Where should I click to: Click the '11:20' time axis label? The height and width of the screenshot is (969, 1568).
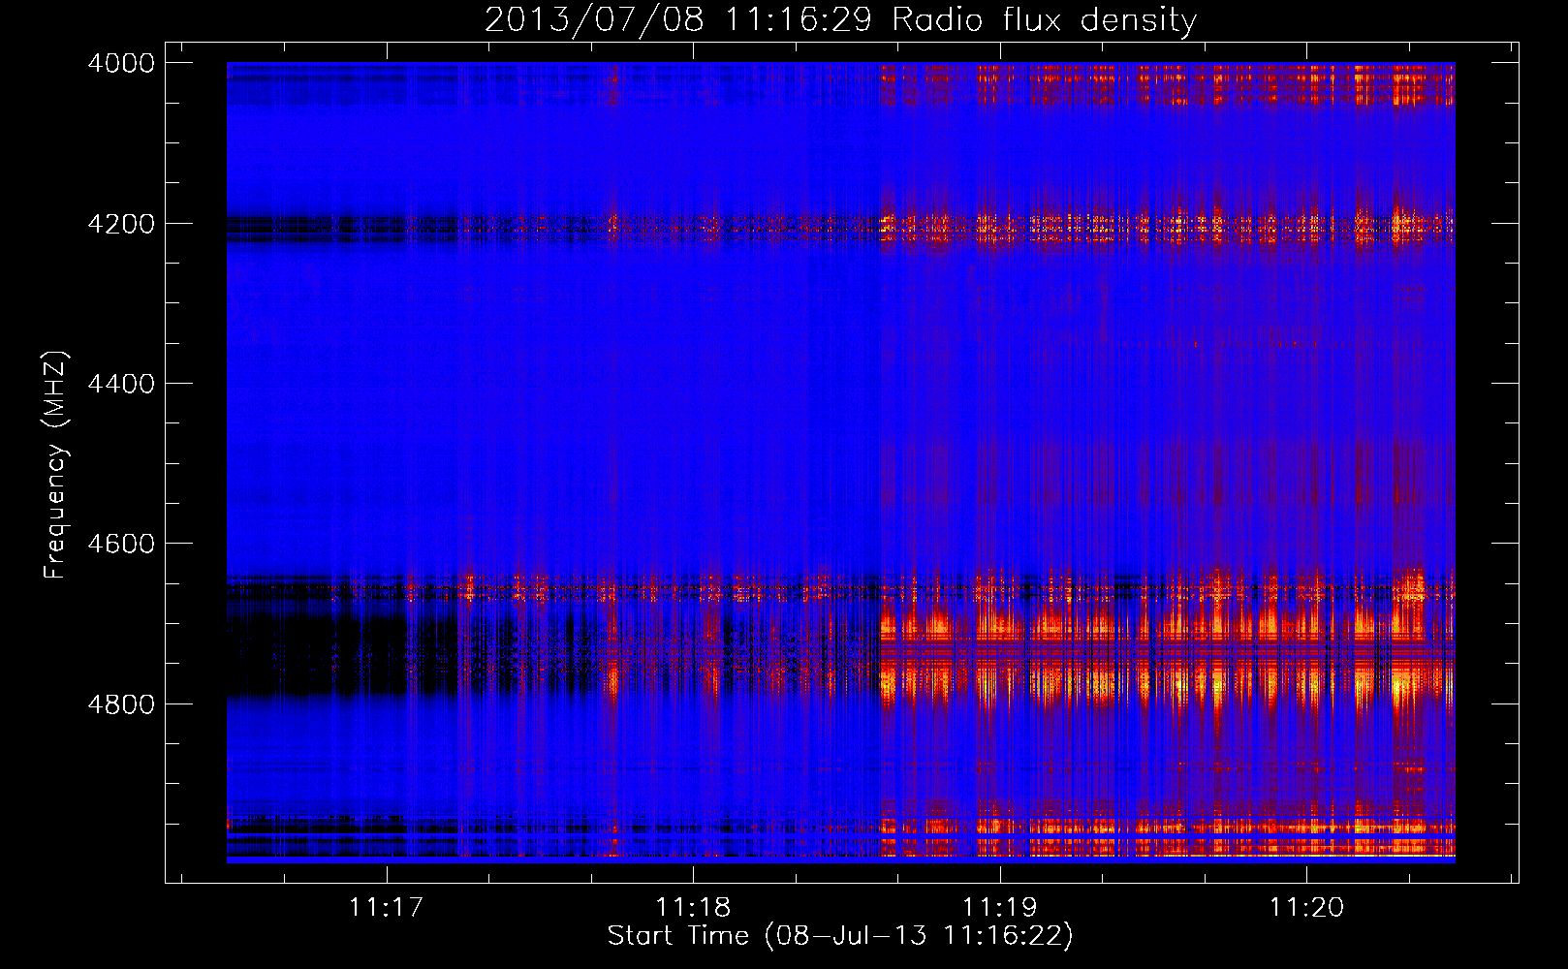click(x=1306, y=907)
